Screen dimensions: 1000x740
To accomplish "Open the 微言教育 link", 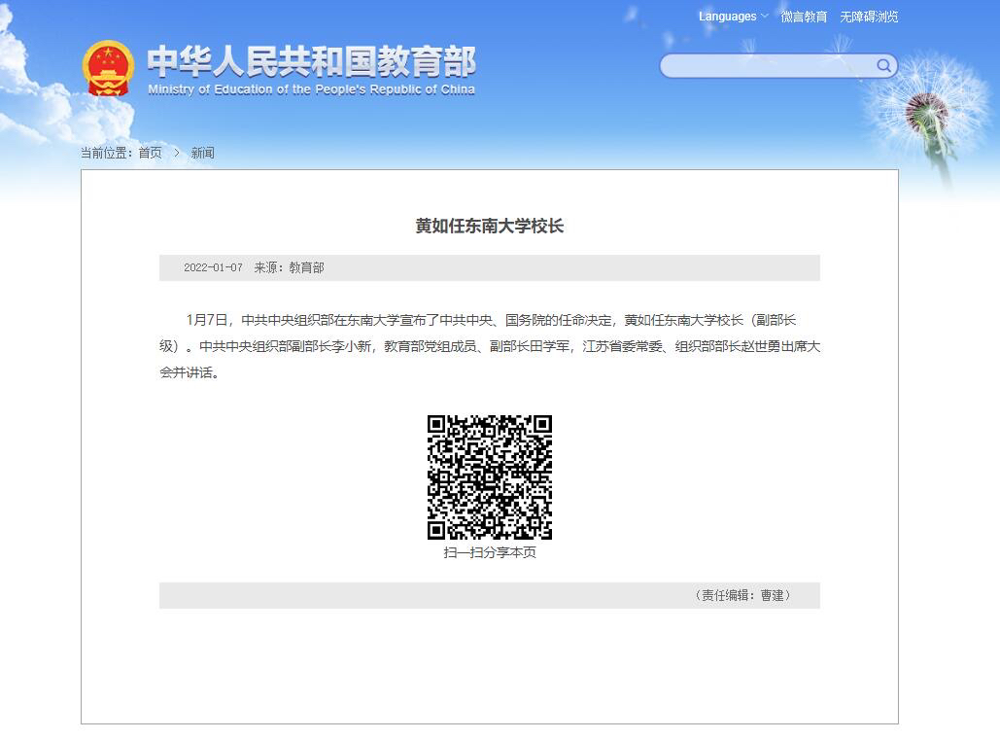I will pyautogui.click(x=804, y=17).
